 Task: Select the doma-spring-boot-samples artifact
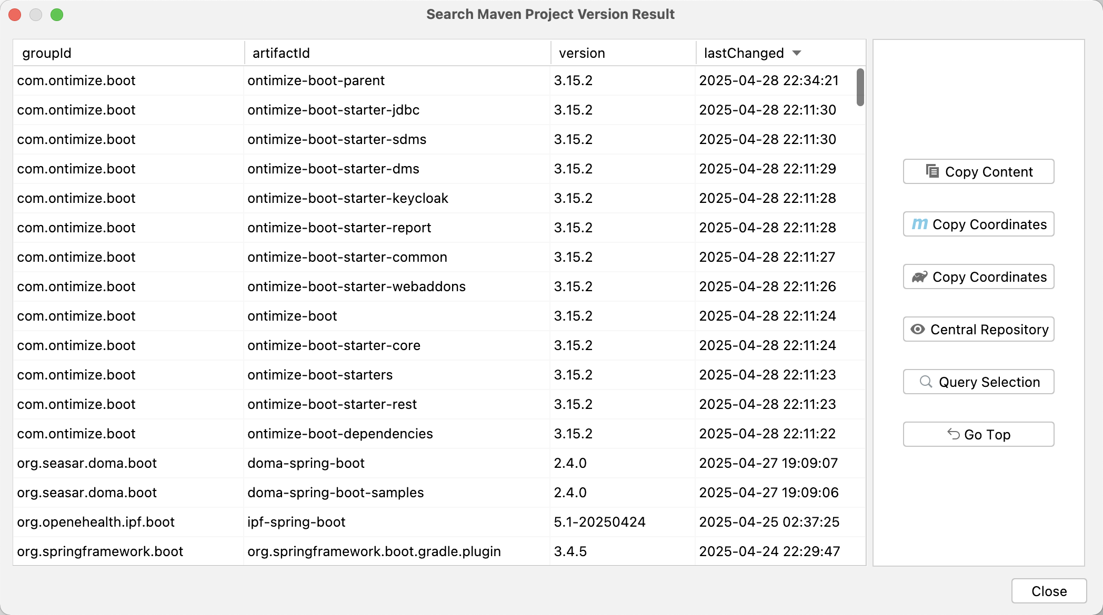tap(335, 493)
